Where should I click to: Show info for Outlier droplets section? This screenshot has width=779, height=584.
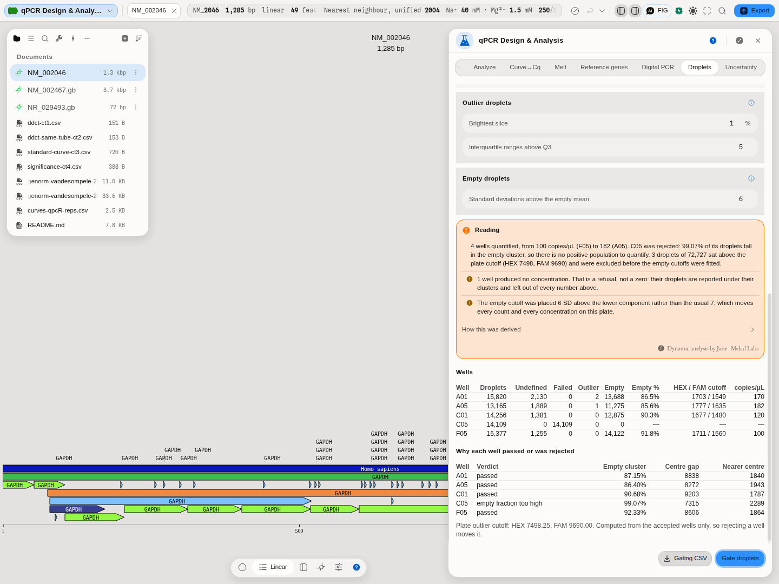click(x=751, y=103)
